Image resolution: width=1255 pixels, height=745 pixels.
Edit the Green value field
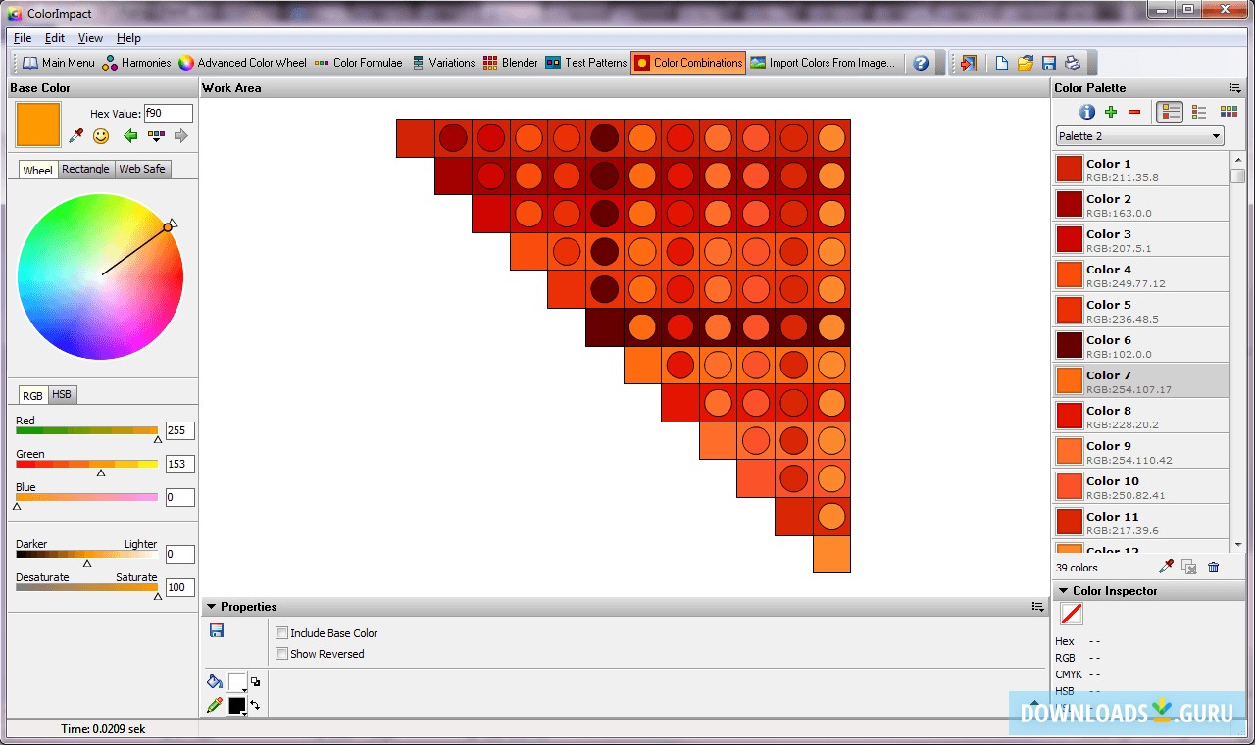[179, 464]
